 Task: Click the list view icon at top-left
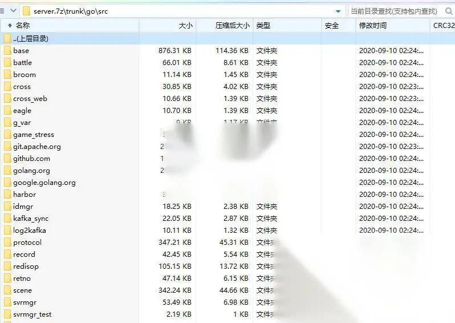pos(2,11)
